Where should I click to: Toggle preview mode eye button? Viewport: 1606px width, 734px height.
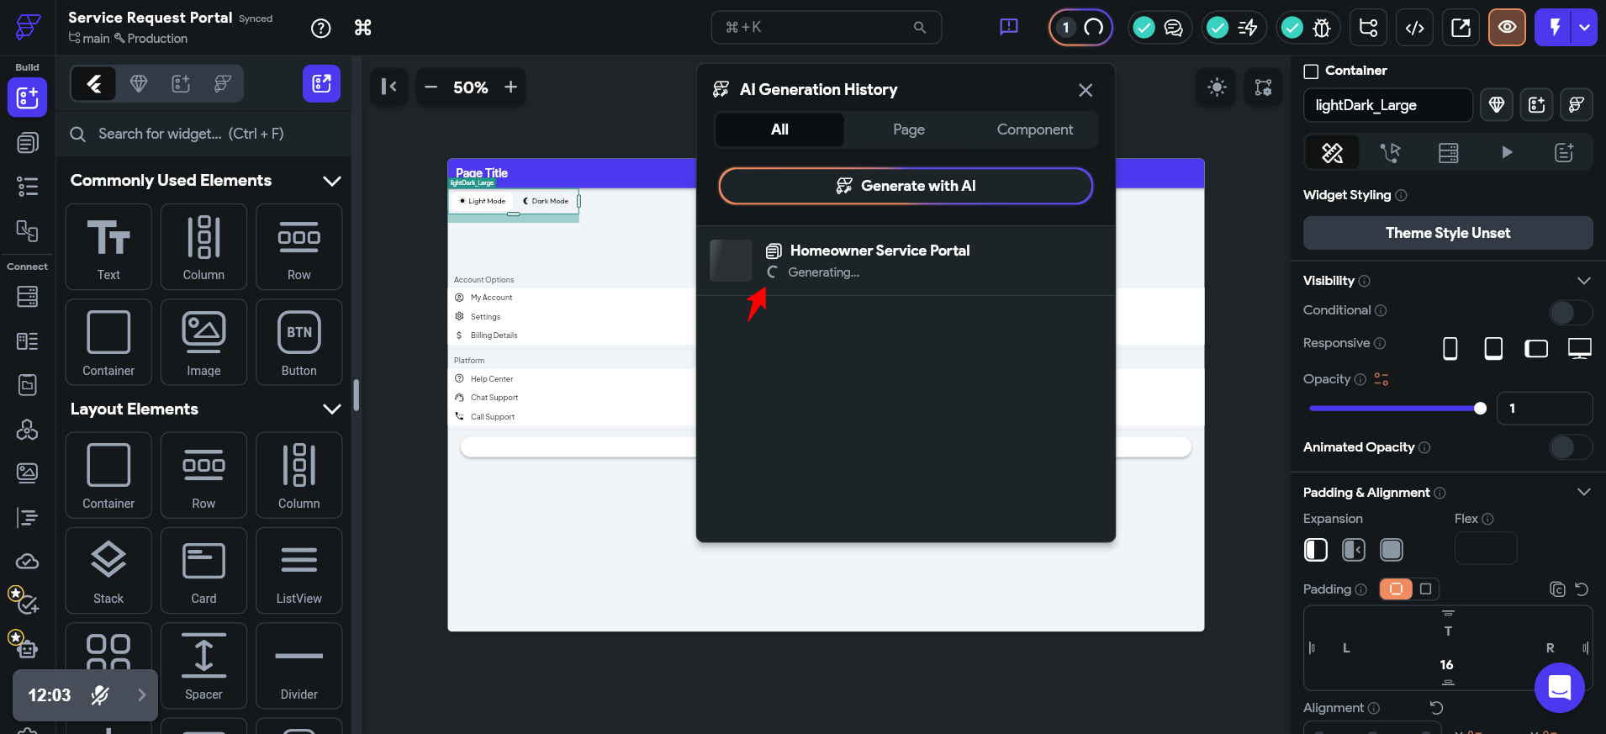point(1507,28)
